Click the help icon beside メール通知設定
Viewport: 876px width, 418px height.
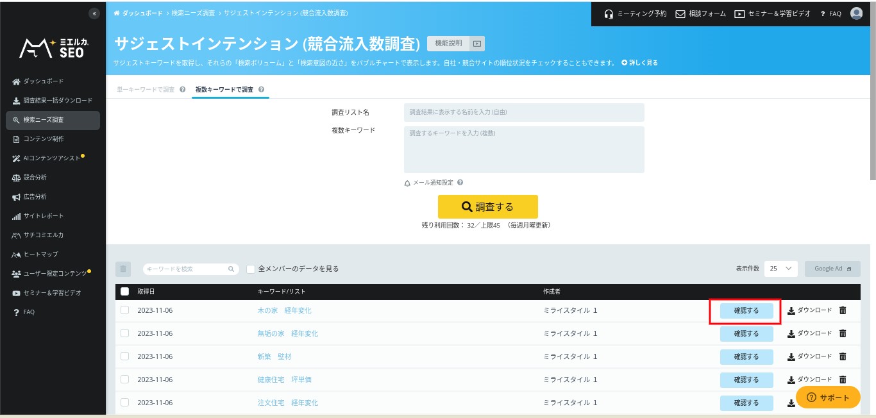coord(460,183)
